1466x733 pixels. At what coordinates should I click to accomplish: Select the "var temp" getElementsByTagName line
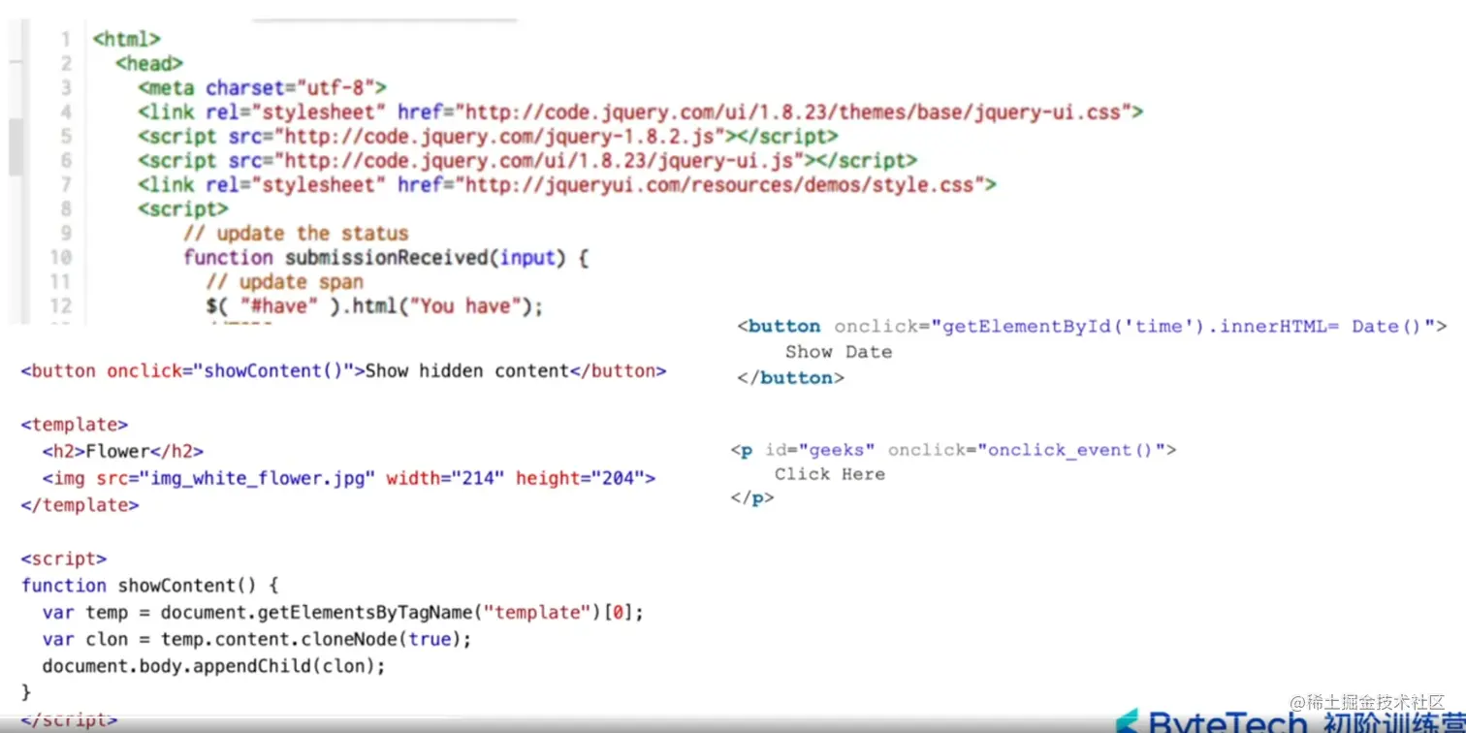coord(343,613)
